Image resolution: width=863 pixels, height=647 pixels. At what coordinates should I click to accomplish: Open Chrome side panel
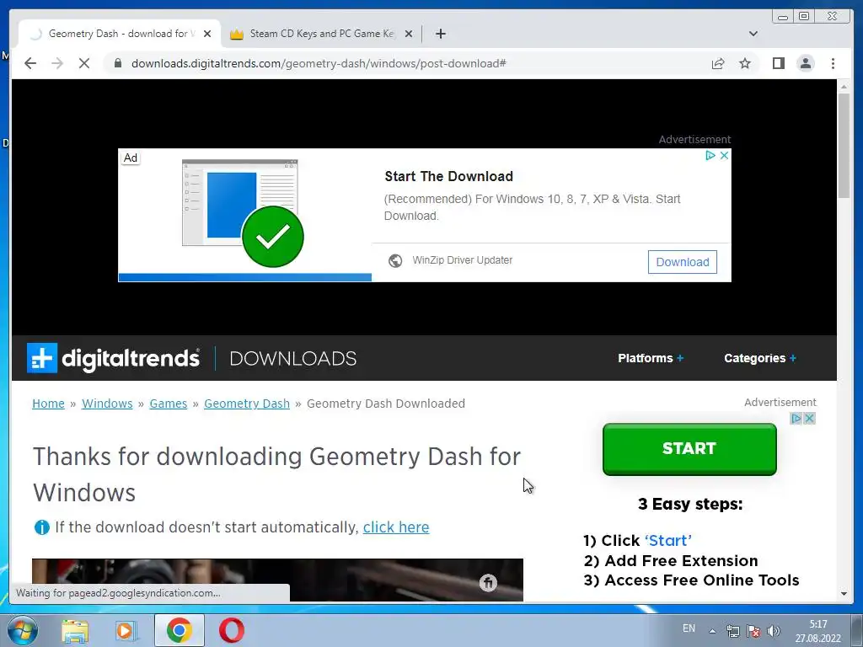[x=778, y=63]
